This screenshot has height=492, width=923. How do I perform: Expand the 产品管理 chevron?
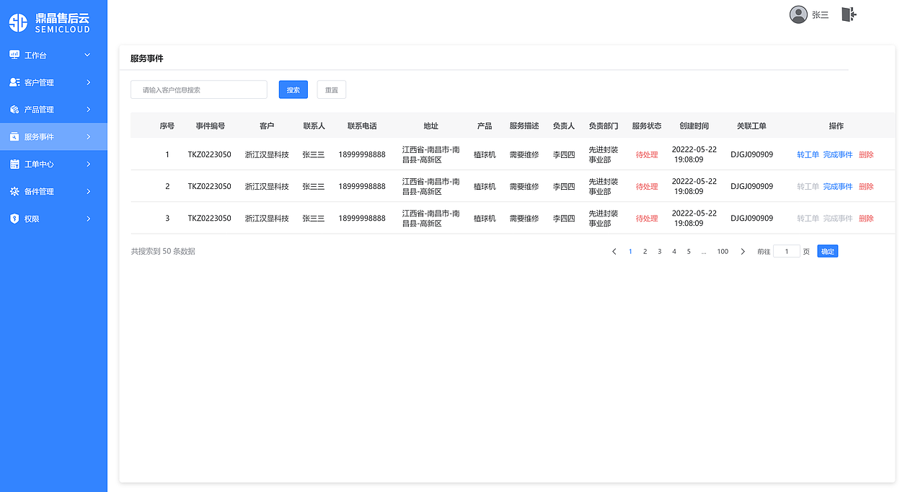89,110
